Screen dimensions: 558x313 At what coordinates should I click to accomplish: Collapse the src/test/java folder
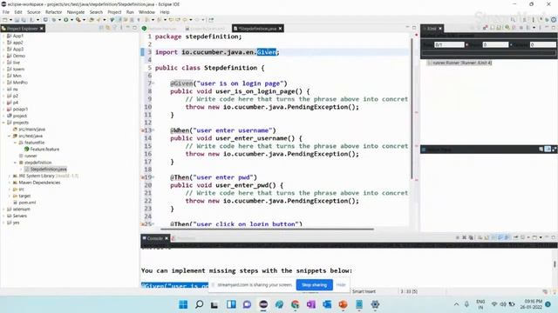click(10, 136)
